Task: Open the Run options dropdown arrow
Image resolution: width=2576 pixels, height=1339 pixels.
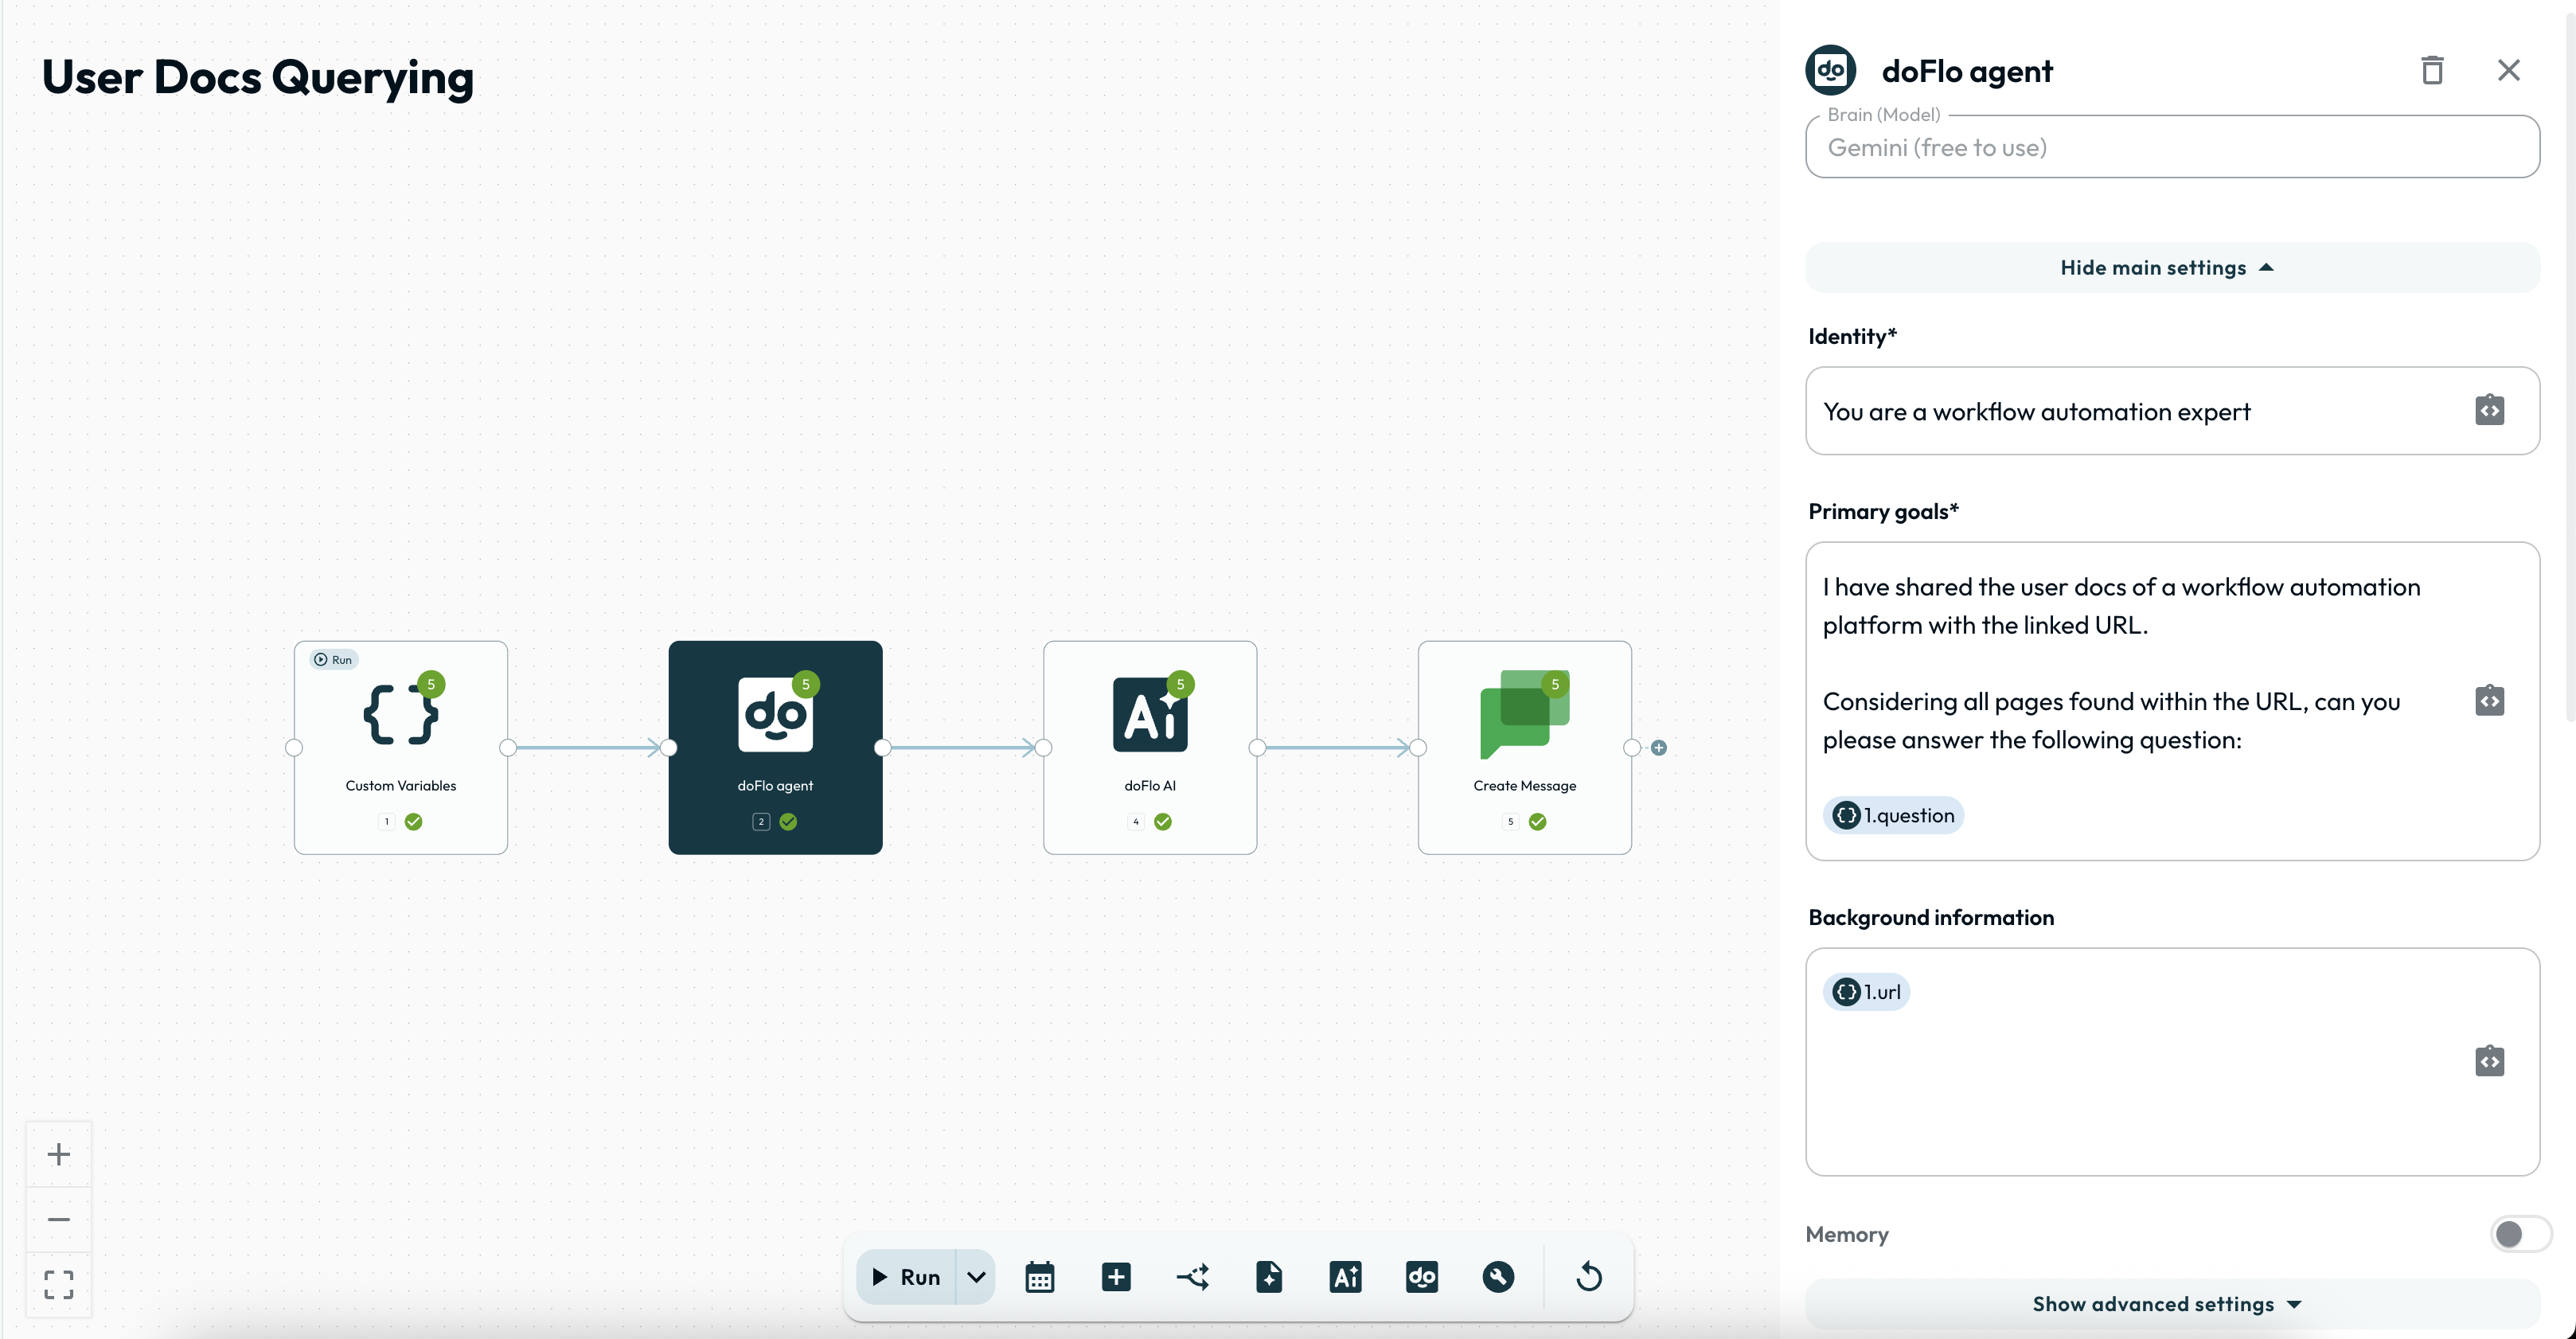Action: point(976,1277)
